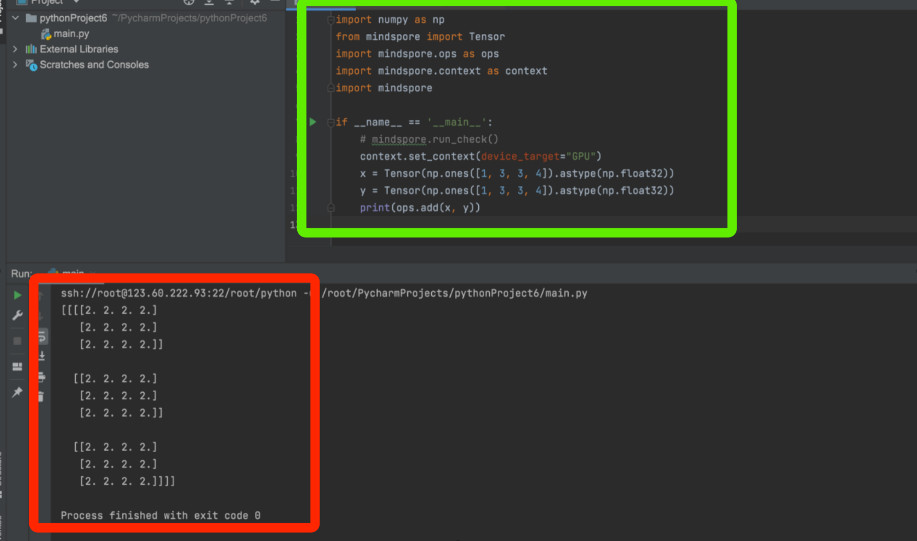Expand the External Libraries node
Viewport: 917px width, 541px height.
(15, 49)
